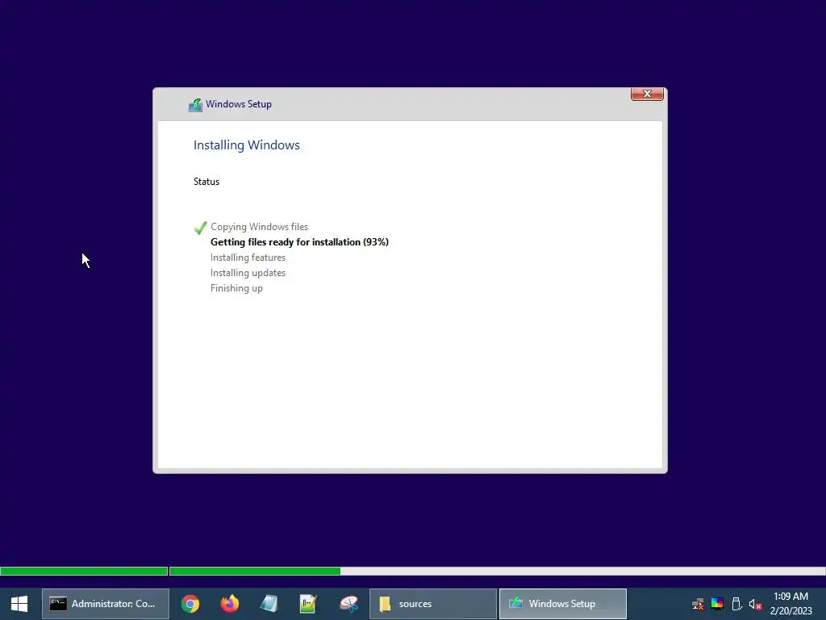Switch to the sources folder window
The image size is (826, 620).
pyautogui.click(x=433, y=604)
